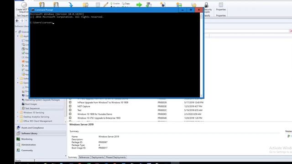Collapse the Operating Systems tree node

pos(18,82)
